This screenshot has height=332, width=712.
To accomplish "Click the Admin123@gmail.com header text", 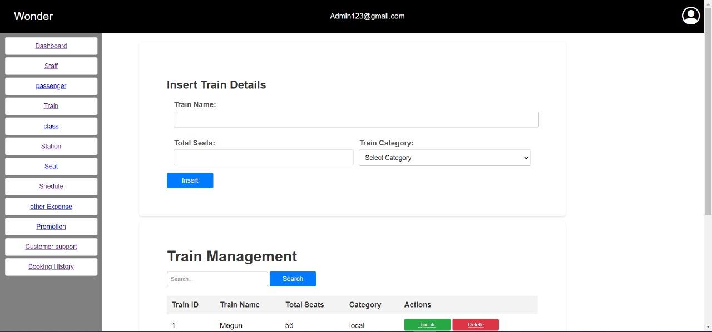I will (367, 16).
